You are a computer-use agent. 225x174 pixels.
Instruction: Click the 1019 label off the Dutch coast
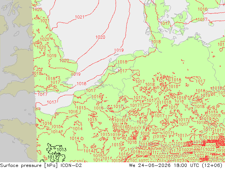click(x=119, y=50)
